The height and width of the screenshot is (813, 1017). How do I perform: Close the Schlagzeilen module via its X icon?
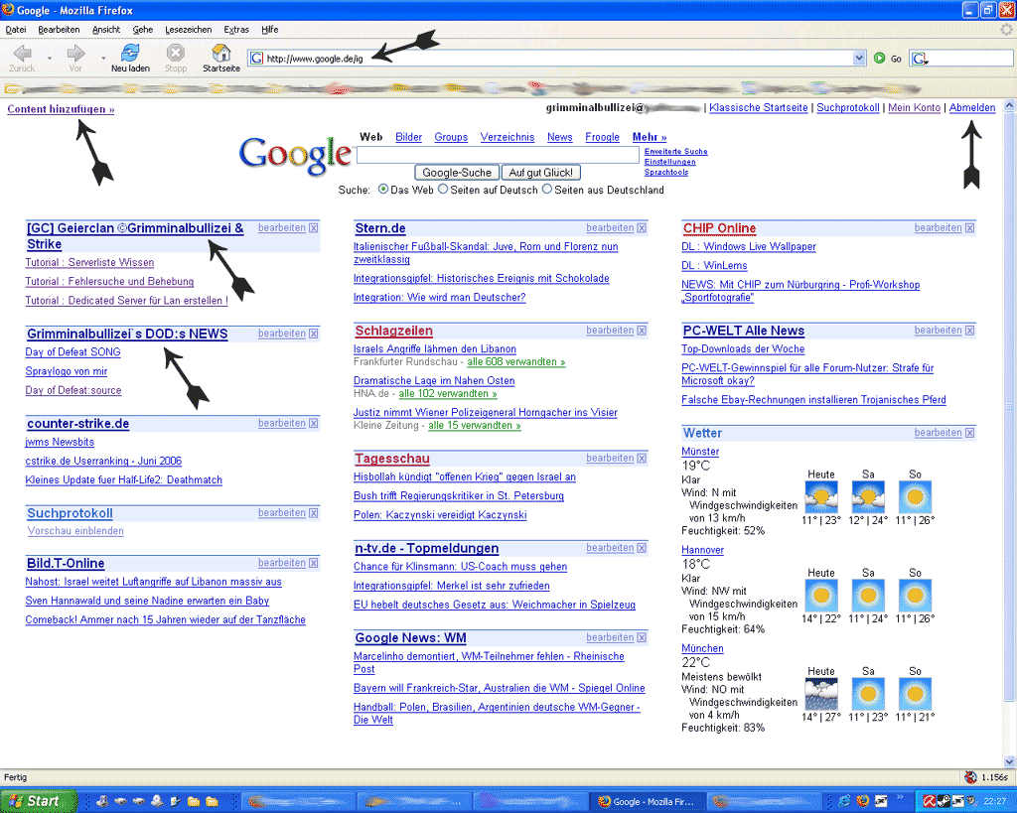coord(642,331)
